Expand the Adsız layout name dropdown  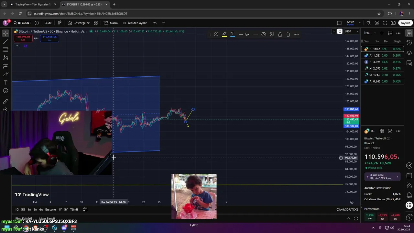360,23
